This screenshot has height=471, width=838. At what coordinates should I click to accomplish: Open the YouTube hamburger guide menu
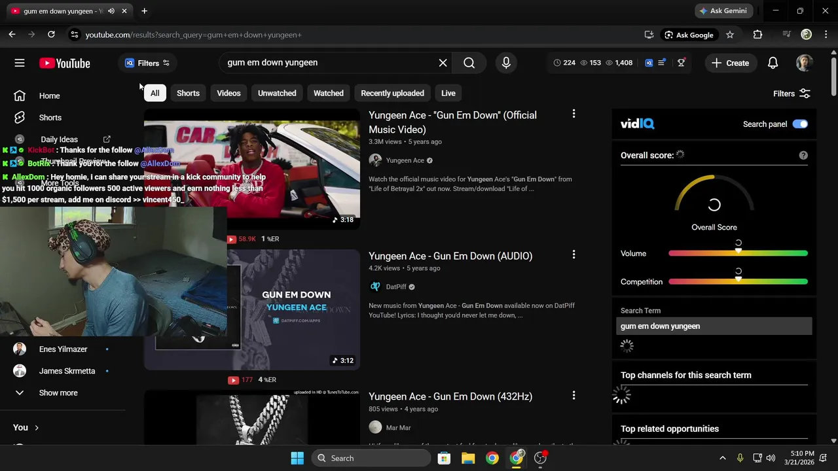pos(20,63)
